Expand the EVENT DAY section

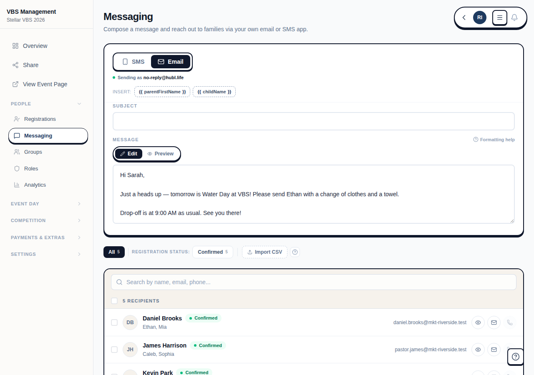point(79,204)
